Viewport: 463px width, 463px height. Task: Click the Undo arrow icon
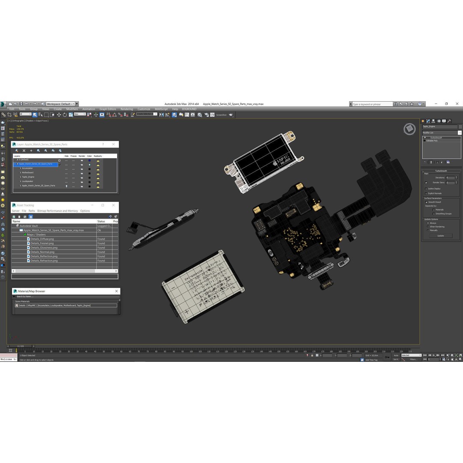coord(27,104)
